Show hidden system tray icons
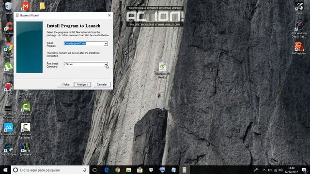310x174 pixels. pyautogui.click(x=264, y=170)
